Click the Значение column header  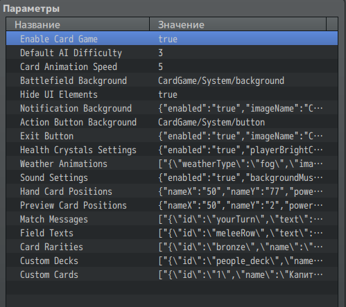pos(238,24)
